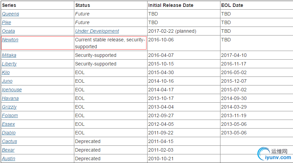Open the Queens series link
The image size is (293, 163).
click(x=10, y=14)
